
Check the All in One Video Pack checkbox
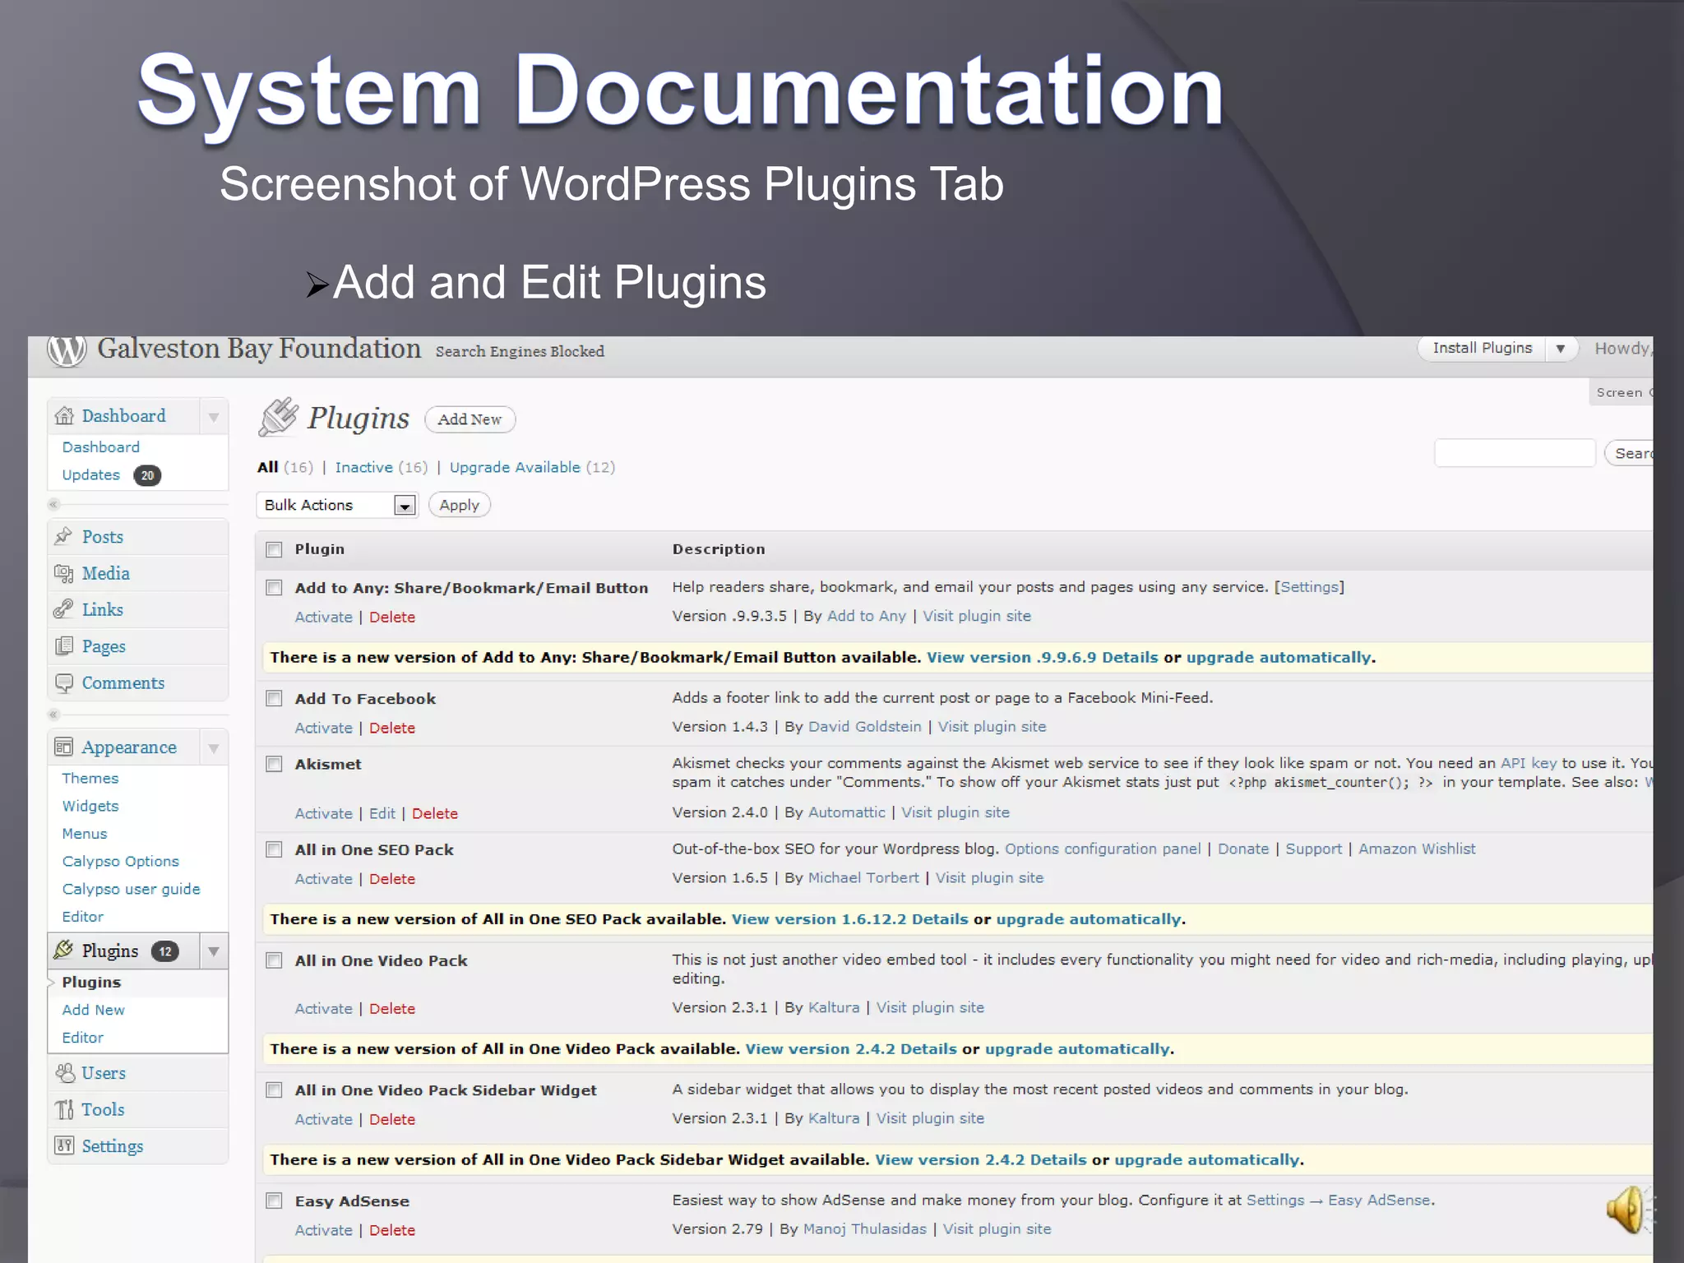click(274, 960)
